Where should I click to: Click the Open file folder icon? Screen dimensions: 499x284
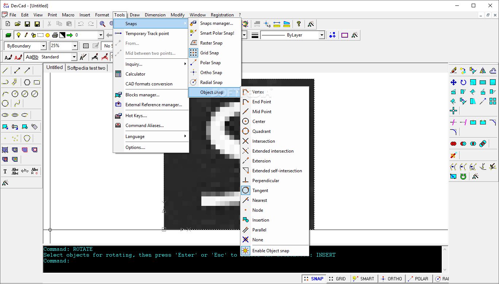pos(18,24)
